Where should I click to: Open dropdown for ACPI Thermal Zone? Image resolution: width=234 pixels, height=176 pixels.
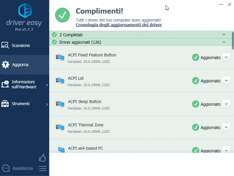tap(226, 127)
